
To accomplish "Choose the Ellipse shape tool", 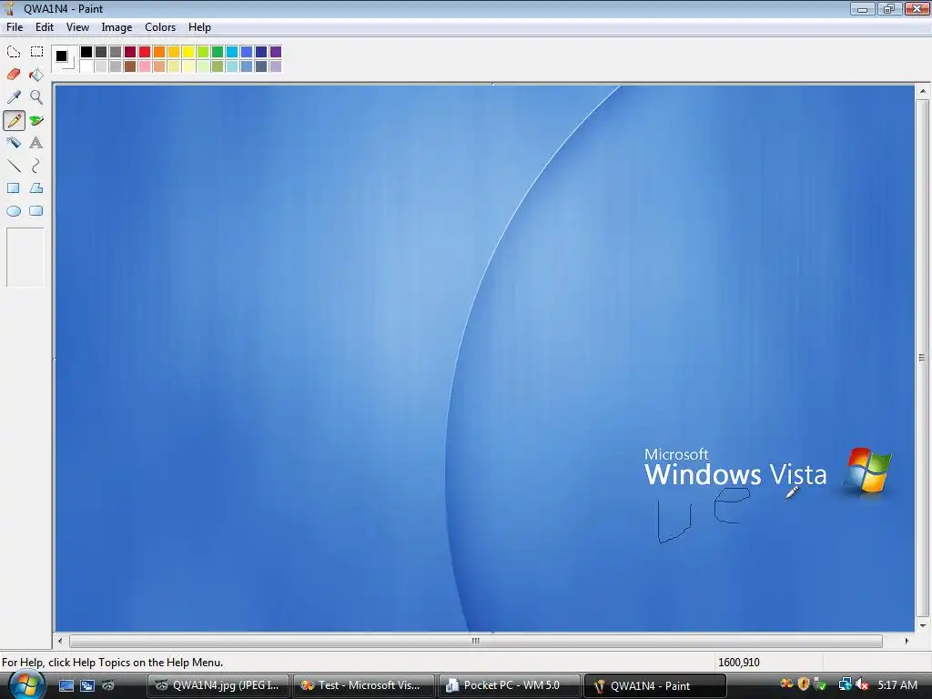I will [x=14, y=211].
